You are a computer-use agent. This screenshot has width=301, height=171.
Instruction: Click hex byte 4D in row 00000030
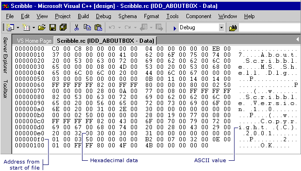coord(123,67)
